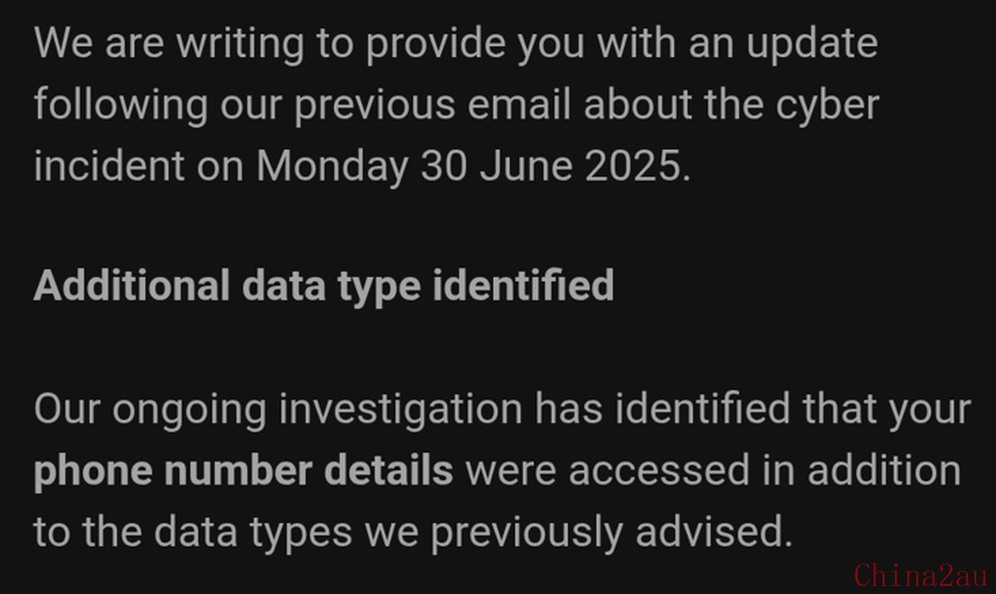Click the words 'previously advised' at end
The width and height of the screenshot is (996, 594).
pyautogui.click(x=612, y=533)
